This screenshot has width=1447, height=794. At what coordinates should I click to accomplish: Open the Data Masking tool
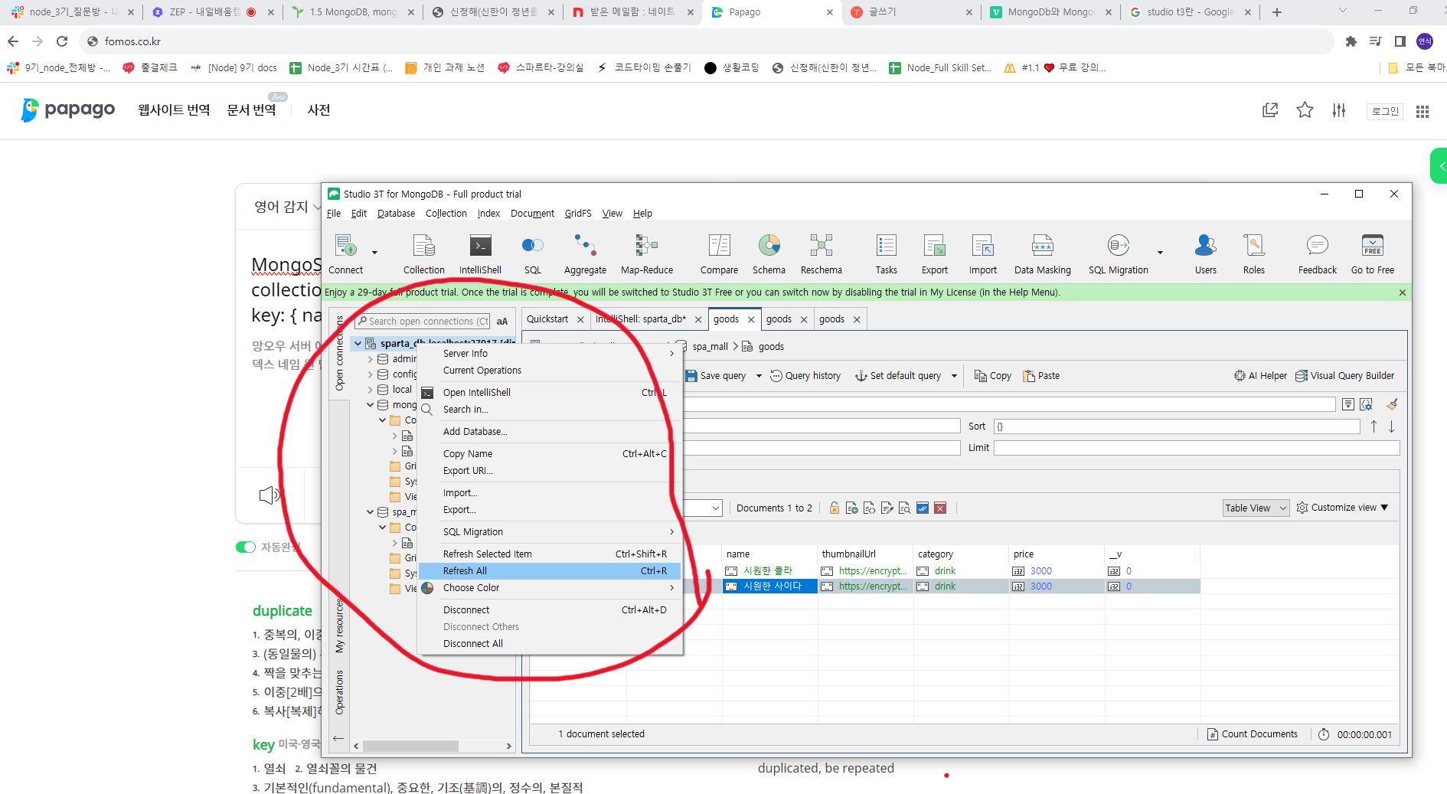click(x=1042, y=253)
